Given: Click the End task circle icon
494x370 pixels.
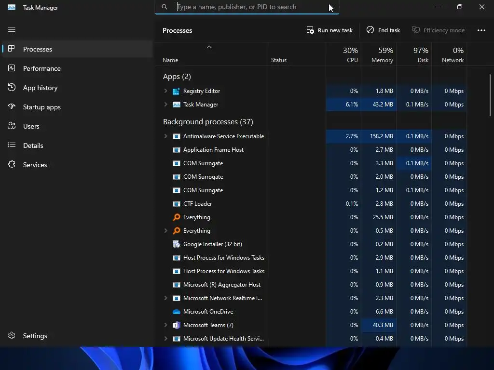Looking at the screenshot, I should 370,30.
